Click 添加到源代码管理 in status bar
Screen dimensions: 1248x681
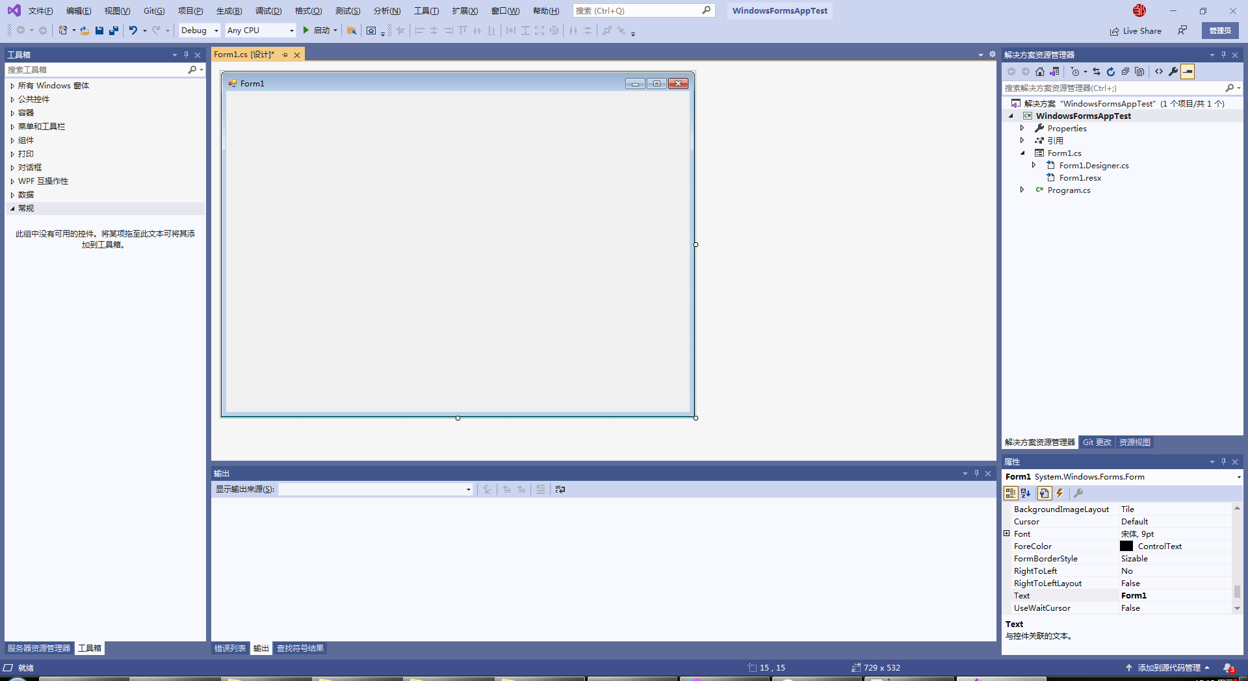pos(1168,667)
